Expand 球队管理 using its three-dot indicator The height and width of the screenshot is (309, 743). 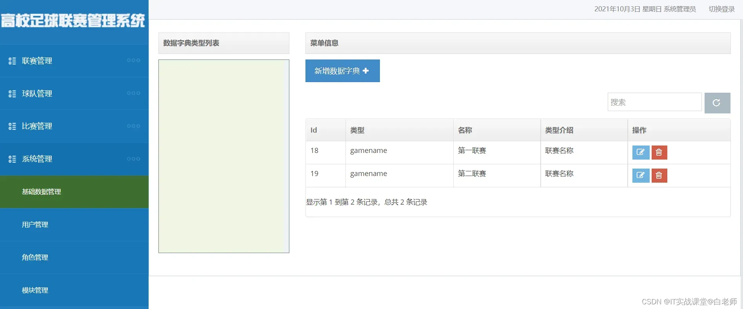point(133,93)
